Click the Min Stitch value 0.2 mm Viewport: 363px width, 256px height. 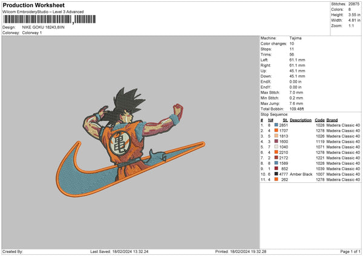tap(296, 98)
